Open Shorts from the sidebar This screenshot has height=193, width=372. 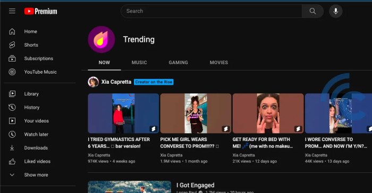31,45
